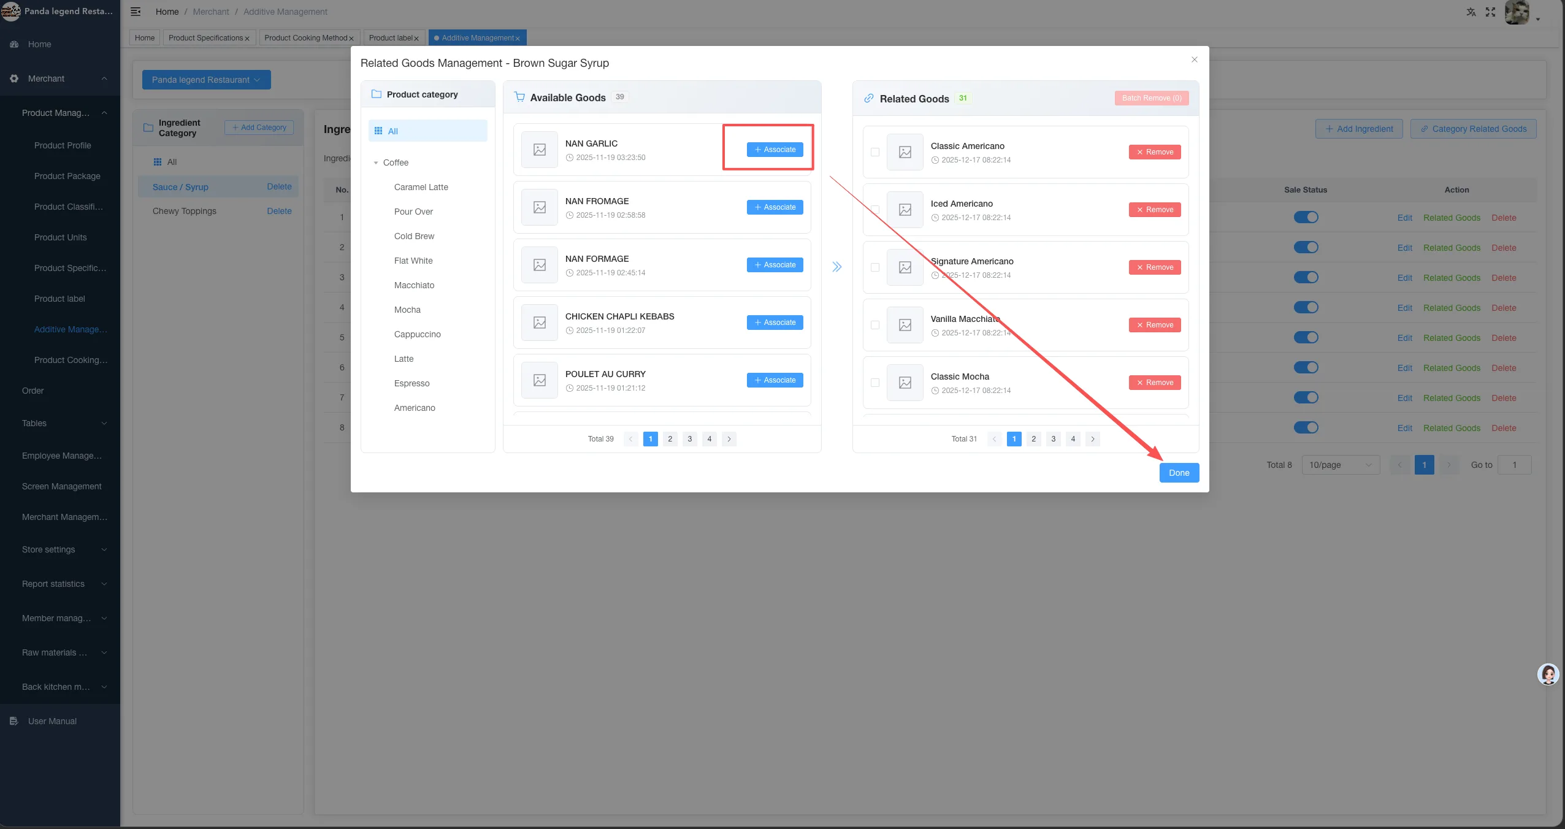Toggle sale status switch for row 6
Viewport: 1565px width, 829px height.
(x=1306, y=367)
